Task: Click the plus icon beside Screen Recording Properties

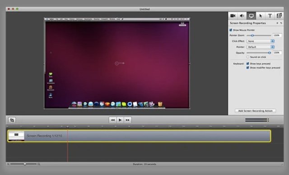Action: pos(277,23)
